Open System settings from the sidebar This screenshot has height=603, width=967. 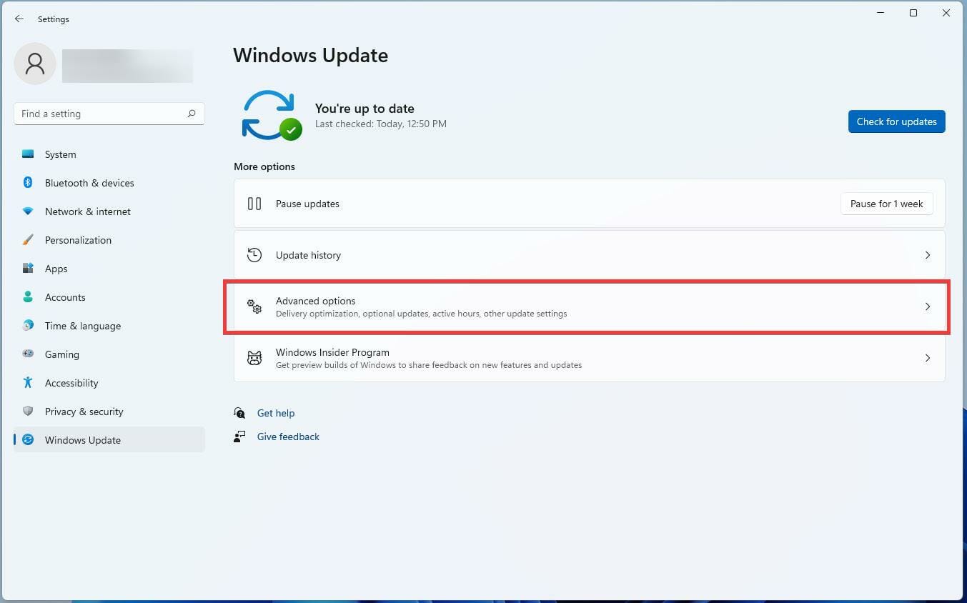click(60, 154)
